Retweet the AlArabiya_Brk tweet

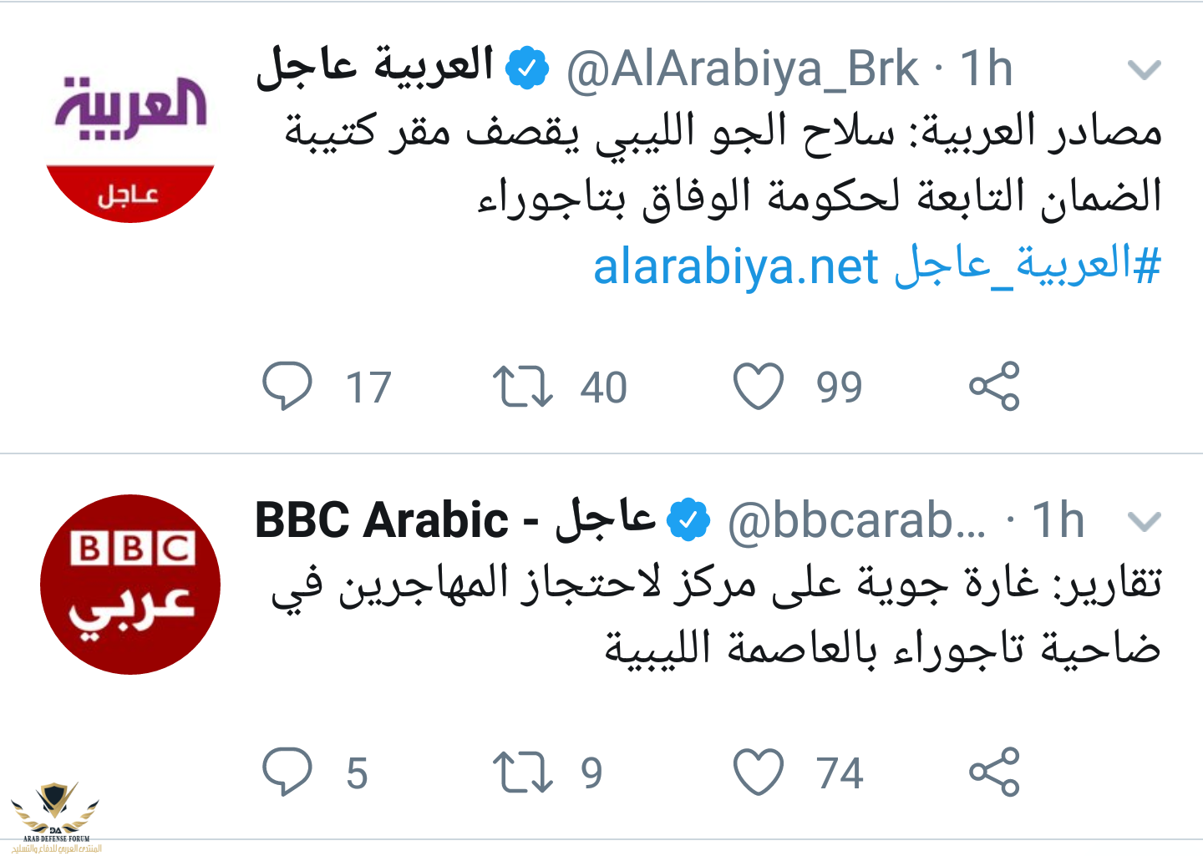523,387
